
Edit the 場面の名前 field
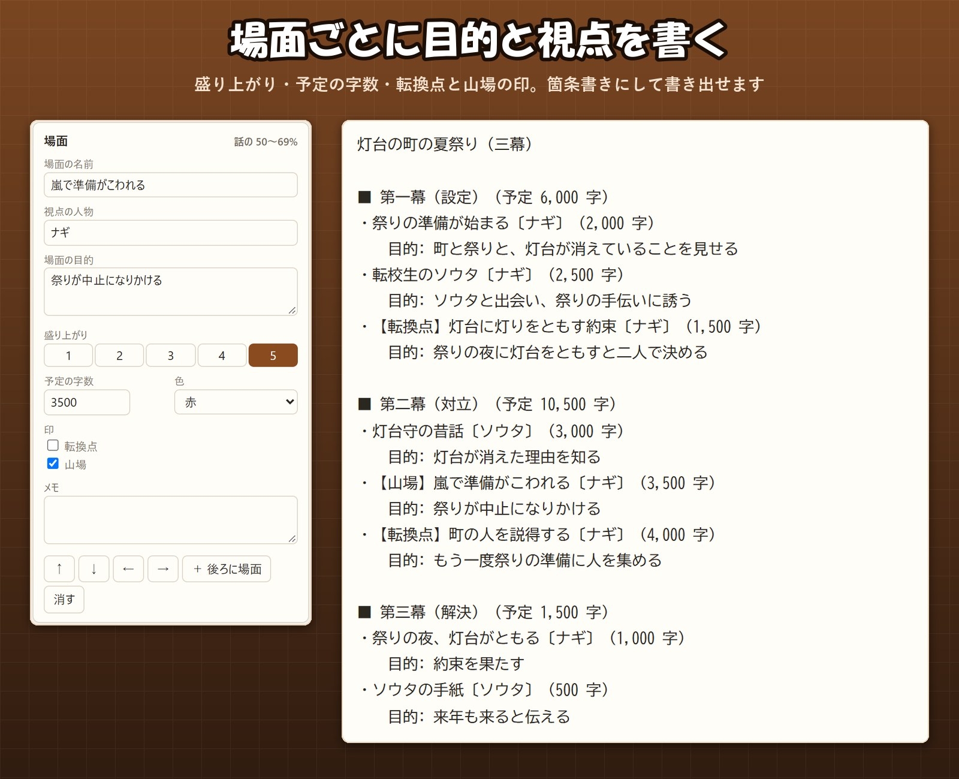click(171, 185)
